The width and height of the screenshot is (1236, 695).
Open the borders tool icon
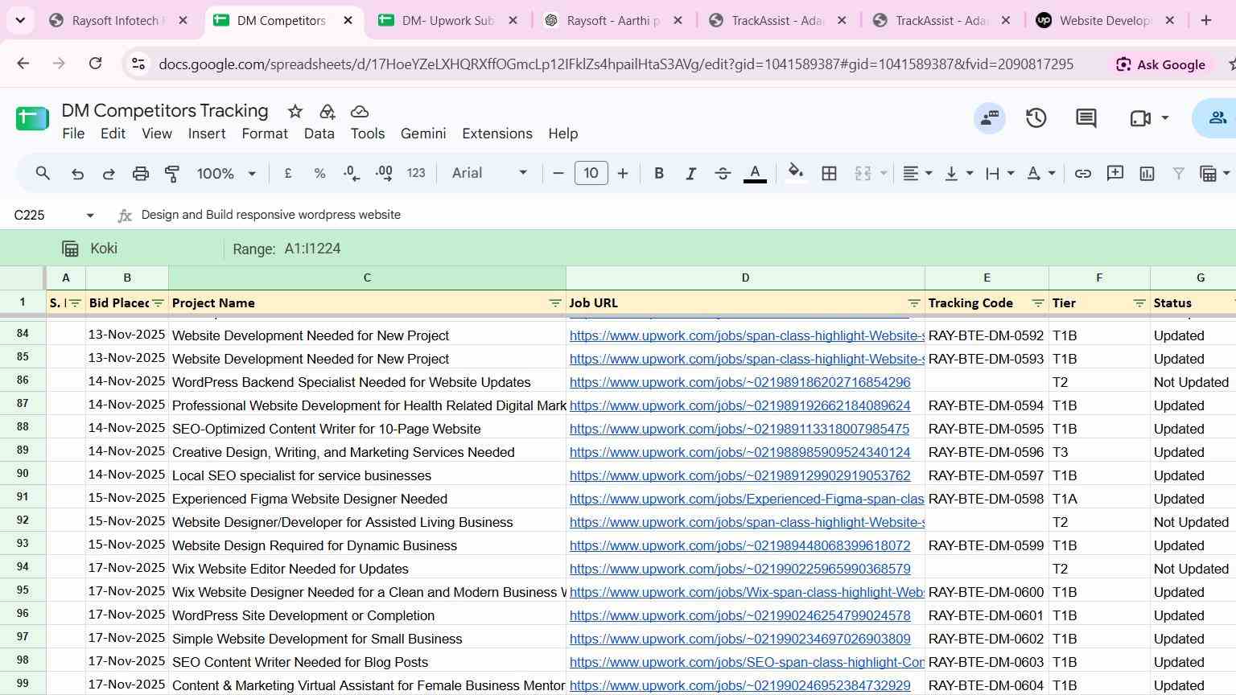click(x=829, y=173)
